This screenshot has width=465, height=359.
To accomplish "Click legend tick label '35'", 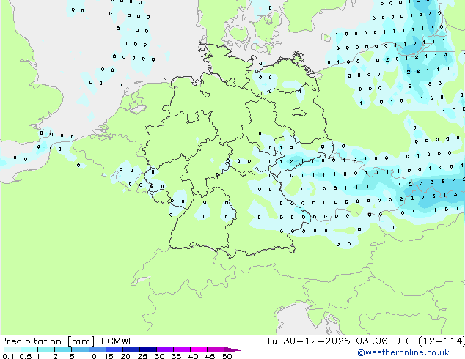I will [176, 356].
